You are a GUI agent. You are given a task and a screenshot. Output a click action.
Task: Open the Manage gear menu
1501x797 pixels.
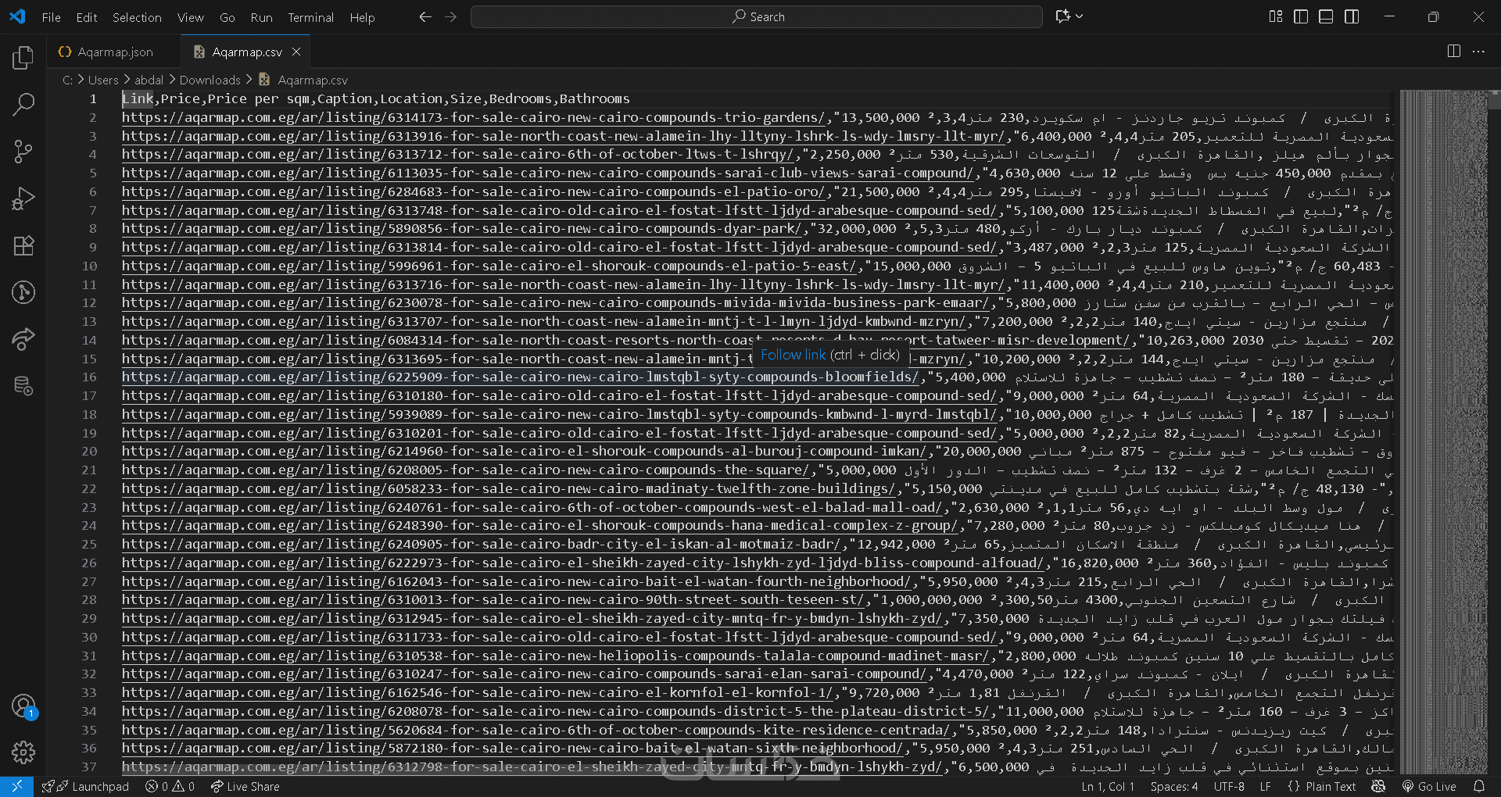point(23,752)
